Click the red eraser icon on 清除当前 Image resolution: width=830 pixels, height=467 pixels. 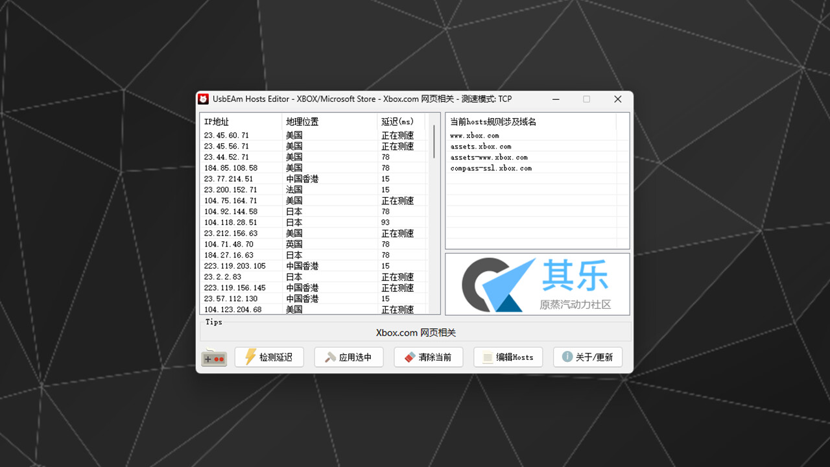(x=410, y=357)
